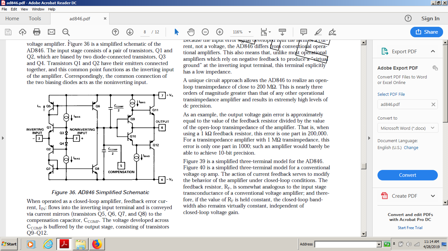Remove selected file ad846.pdf with X
Viewport: 448px width, 251px height.
pos(433,105)
